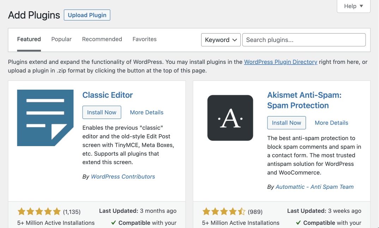The image size is (379, 228).
Task: Open the WordPress Contributors author link
Action: coord(123,176)
